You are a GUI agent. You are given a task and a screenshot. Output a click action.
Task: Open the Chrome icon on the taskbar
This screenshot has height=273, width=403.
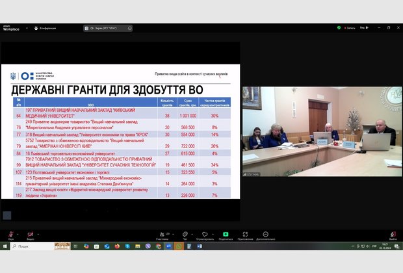pos(159,246)
